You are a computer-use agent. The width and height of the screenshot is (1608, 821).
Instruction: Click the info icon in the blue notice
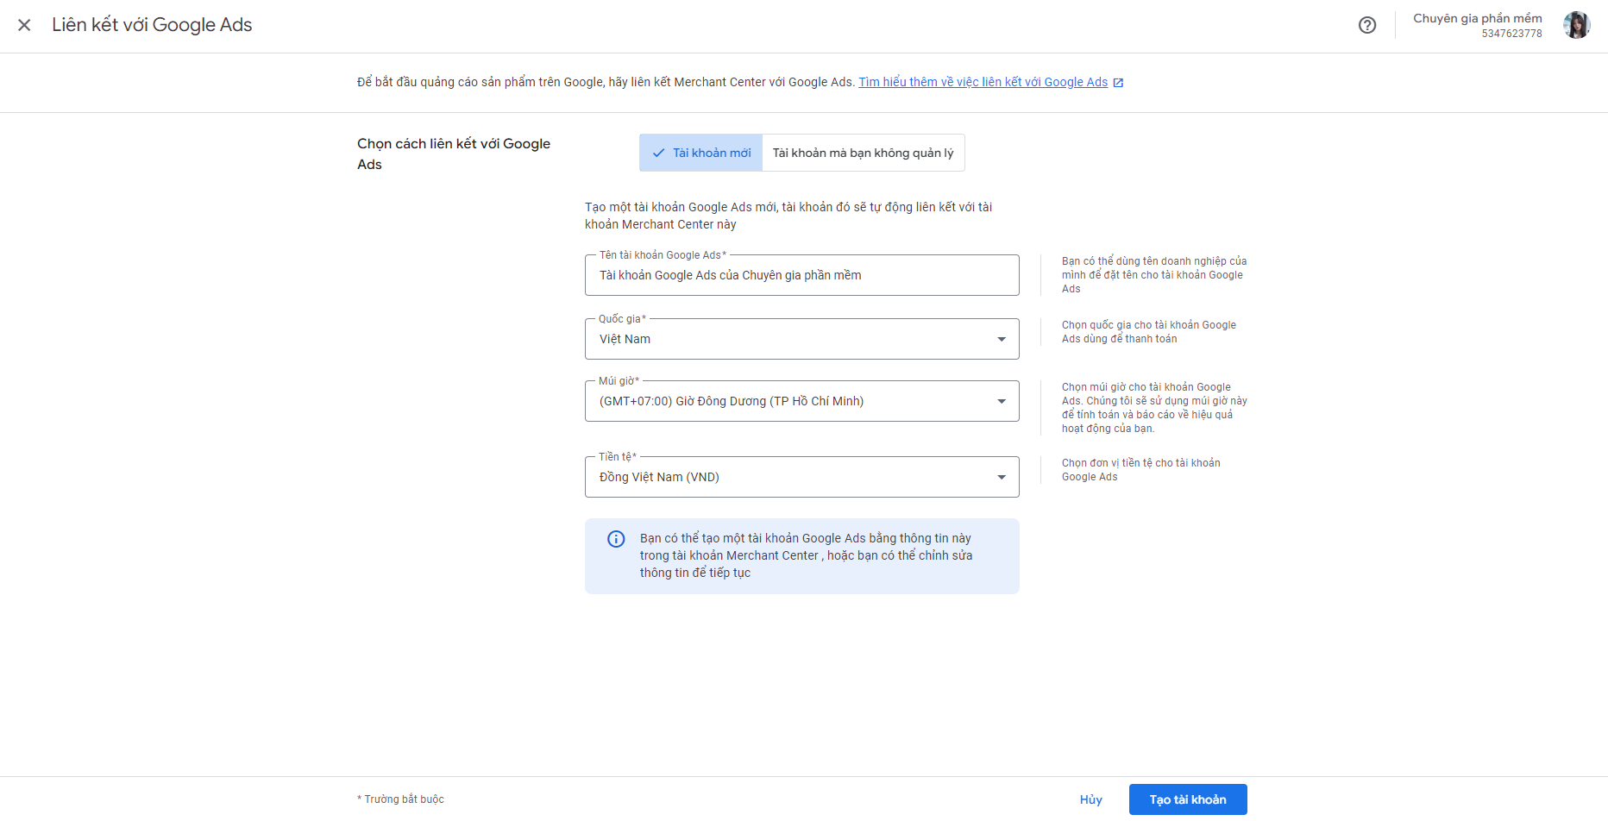[x=616, y=539]
